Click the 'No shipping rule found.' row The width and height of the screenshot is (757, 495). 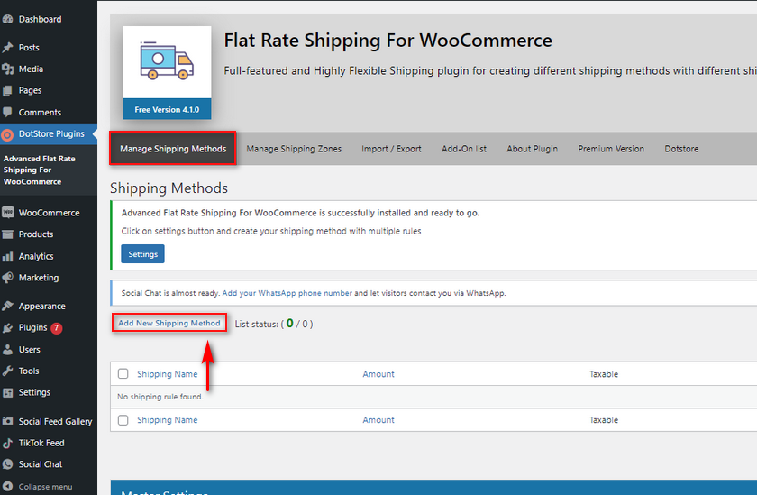433,397
